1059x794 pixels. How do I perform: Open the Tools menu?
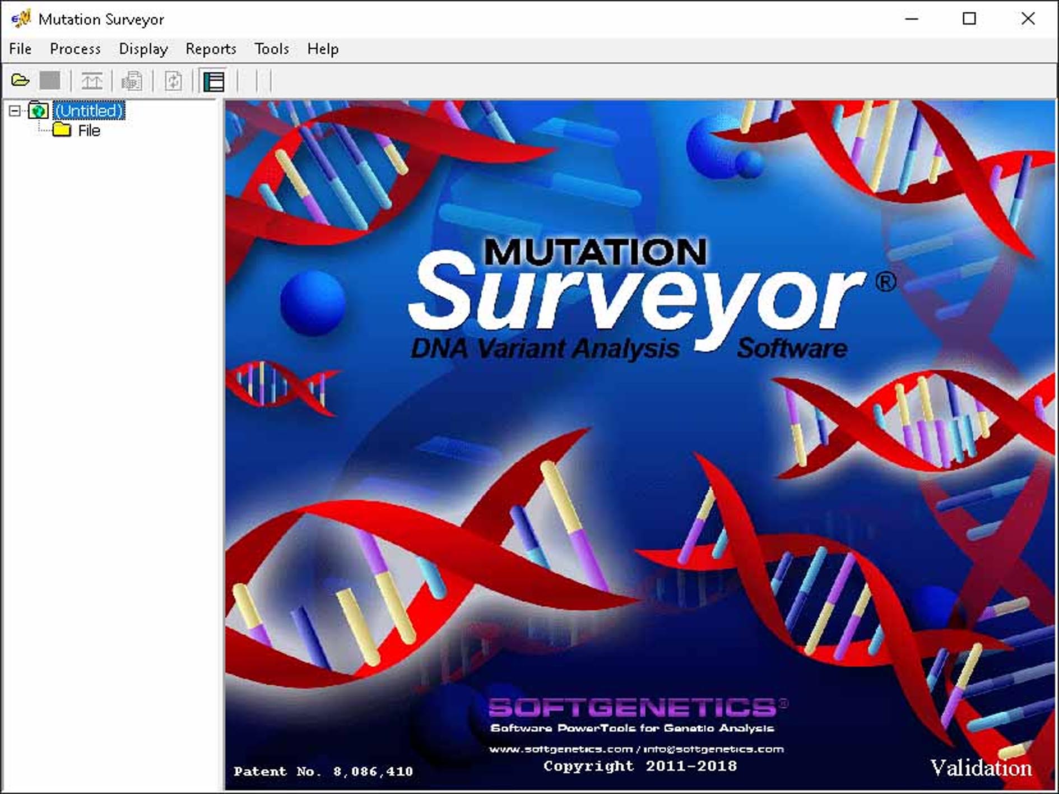272,49
